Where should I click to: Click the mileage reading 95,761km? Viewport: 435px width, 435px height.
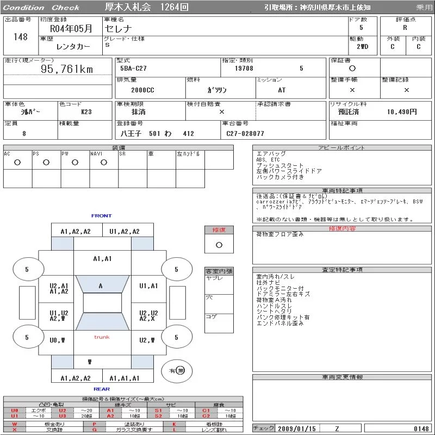point(67,69)
